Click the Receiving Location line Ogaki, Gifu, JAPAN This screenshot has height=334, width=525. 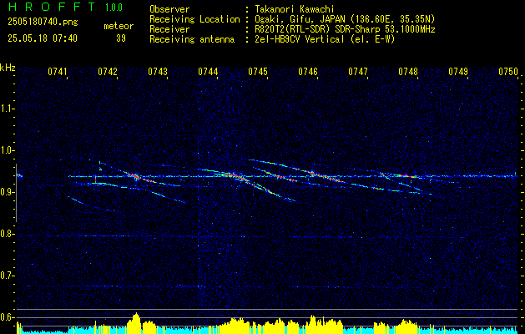point(345,19)
